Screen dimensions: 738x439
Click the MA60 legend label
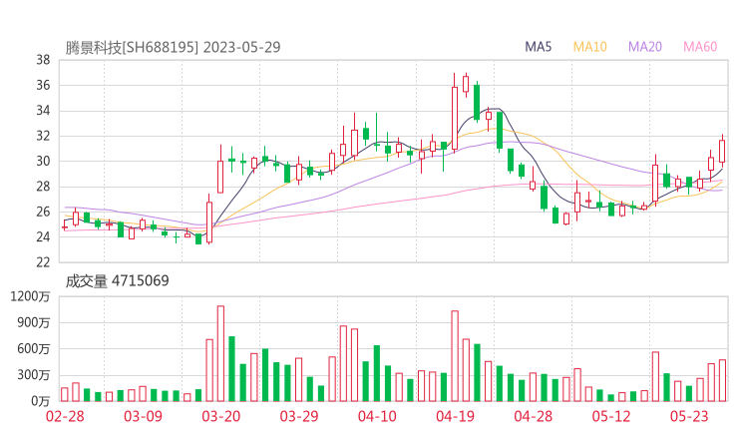tap(700, 47)
